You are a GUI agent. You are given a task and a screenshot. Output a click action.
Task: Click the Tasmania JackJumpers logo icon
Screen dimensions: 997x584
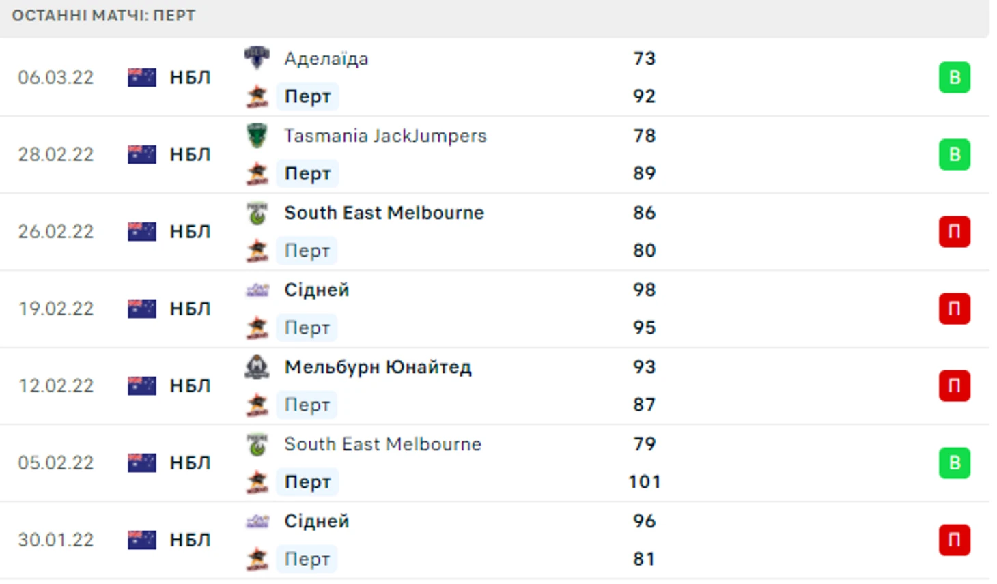tap(257, 135)
